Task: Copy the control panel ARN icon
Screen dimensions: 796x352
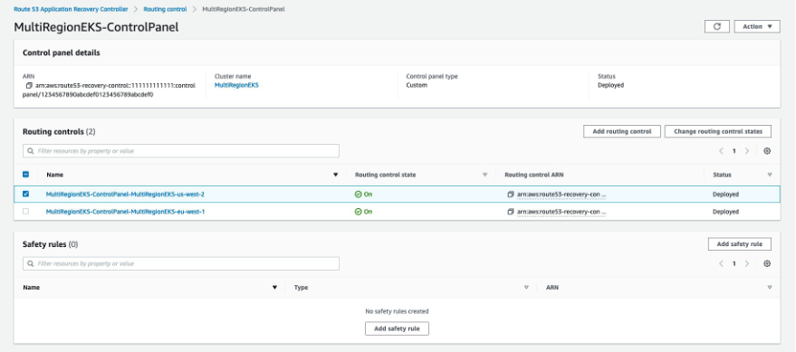Action: (x=30, y=86)
